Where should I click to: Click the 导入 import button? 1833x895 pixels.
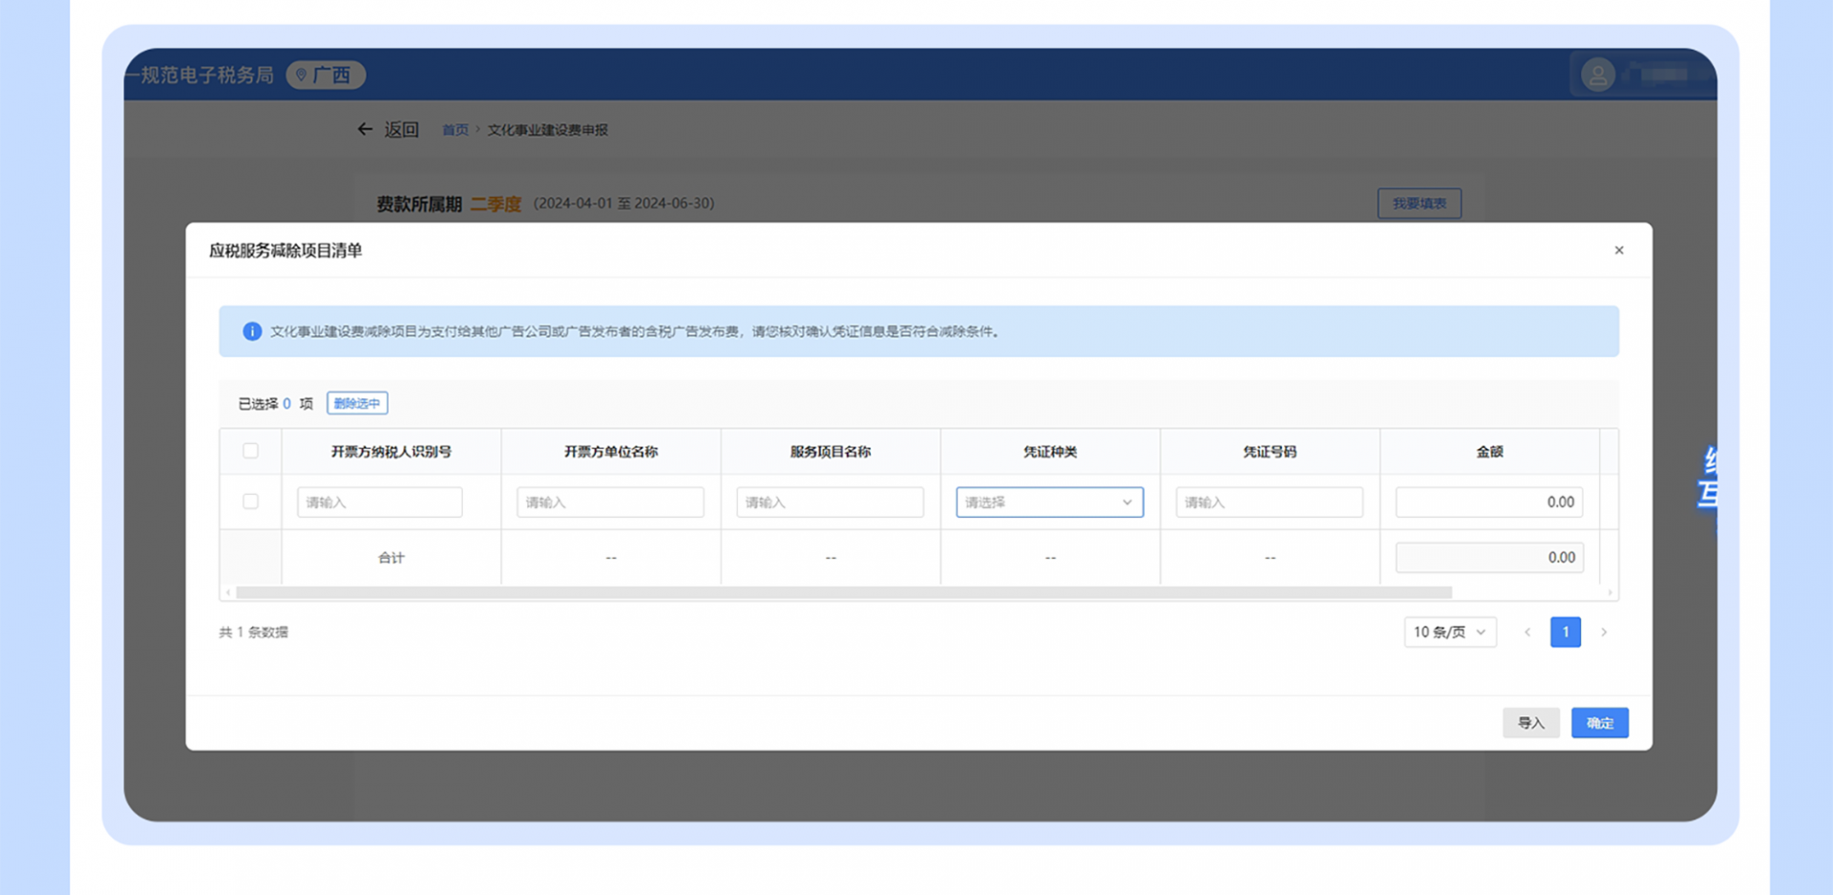tap(1530, 723)
